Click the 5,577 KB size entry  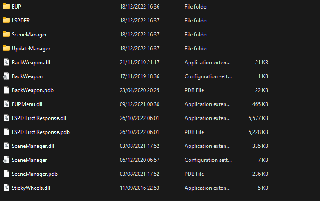click(258, 118)
